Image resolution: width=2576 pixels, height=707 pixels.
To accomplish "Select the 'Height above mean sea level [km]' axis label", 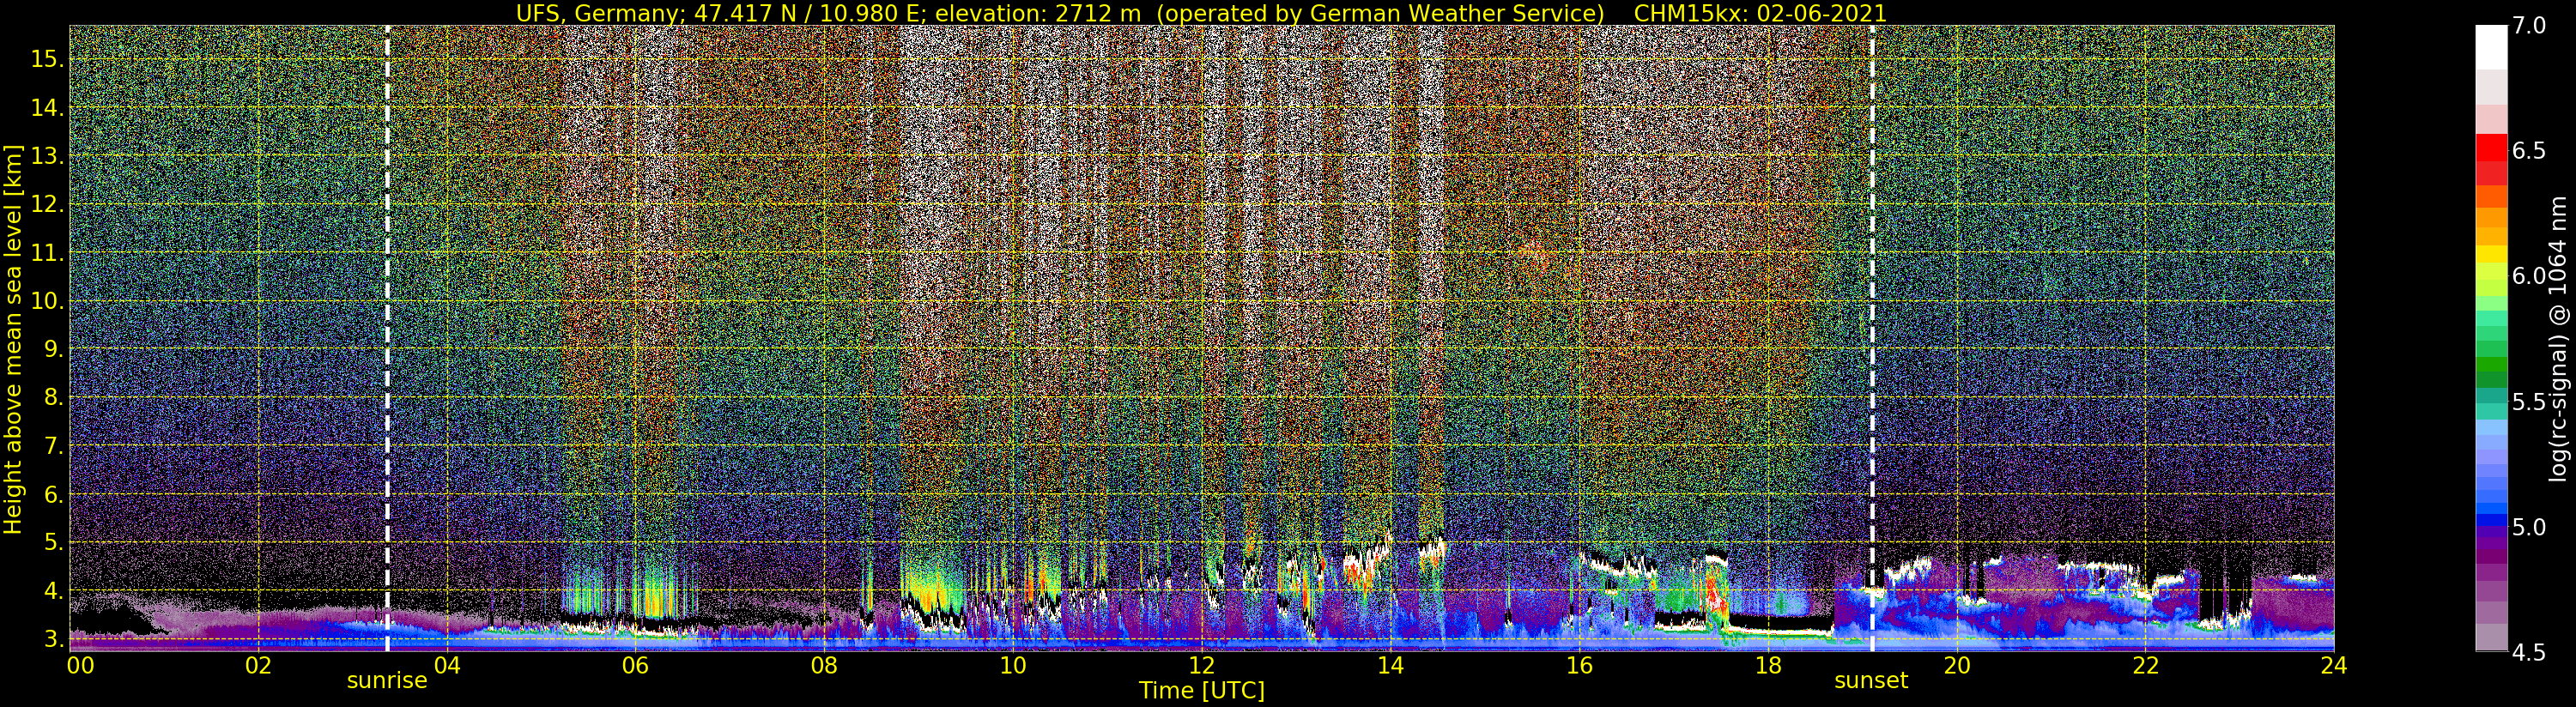I will 13,337.
